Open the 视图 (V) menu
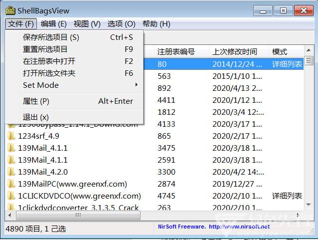Screen dimensions: 318x240 point(87,24)
